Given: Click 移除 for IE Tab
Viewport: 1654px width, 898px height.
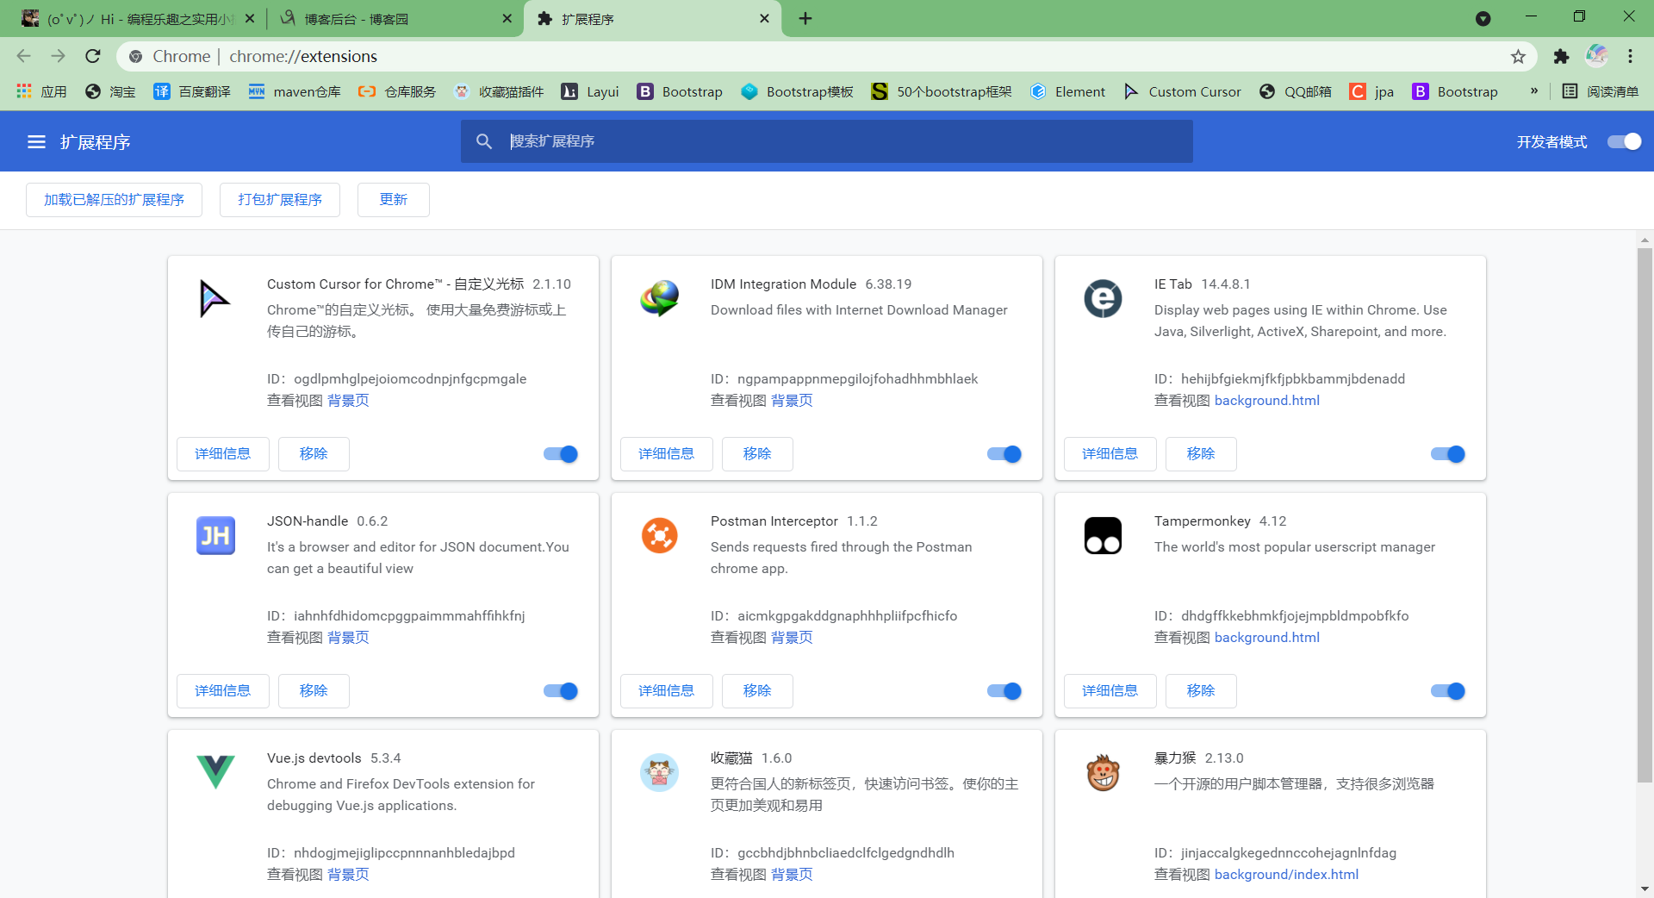Looking at the screenshot, I should (1201, 454).
